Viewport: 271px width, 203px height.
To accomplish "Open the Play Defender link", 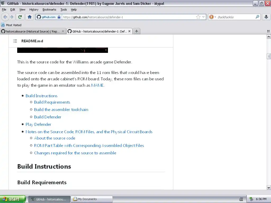I will [x=38, y=124].
